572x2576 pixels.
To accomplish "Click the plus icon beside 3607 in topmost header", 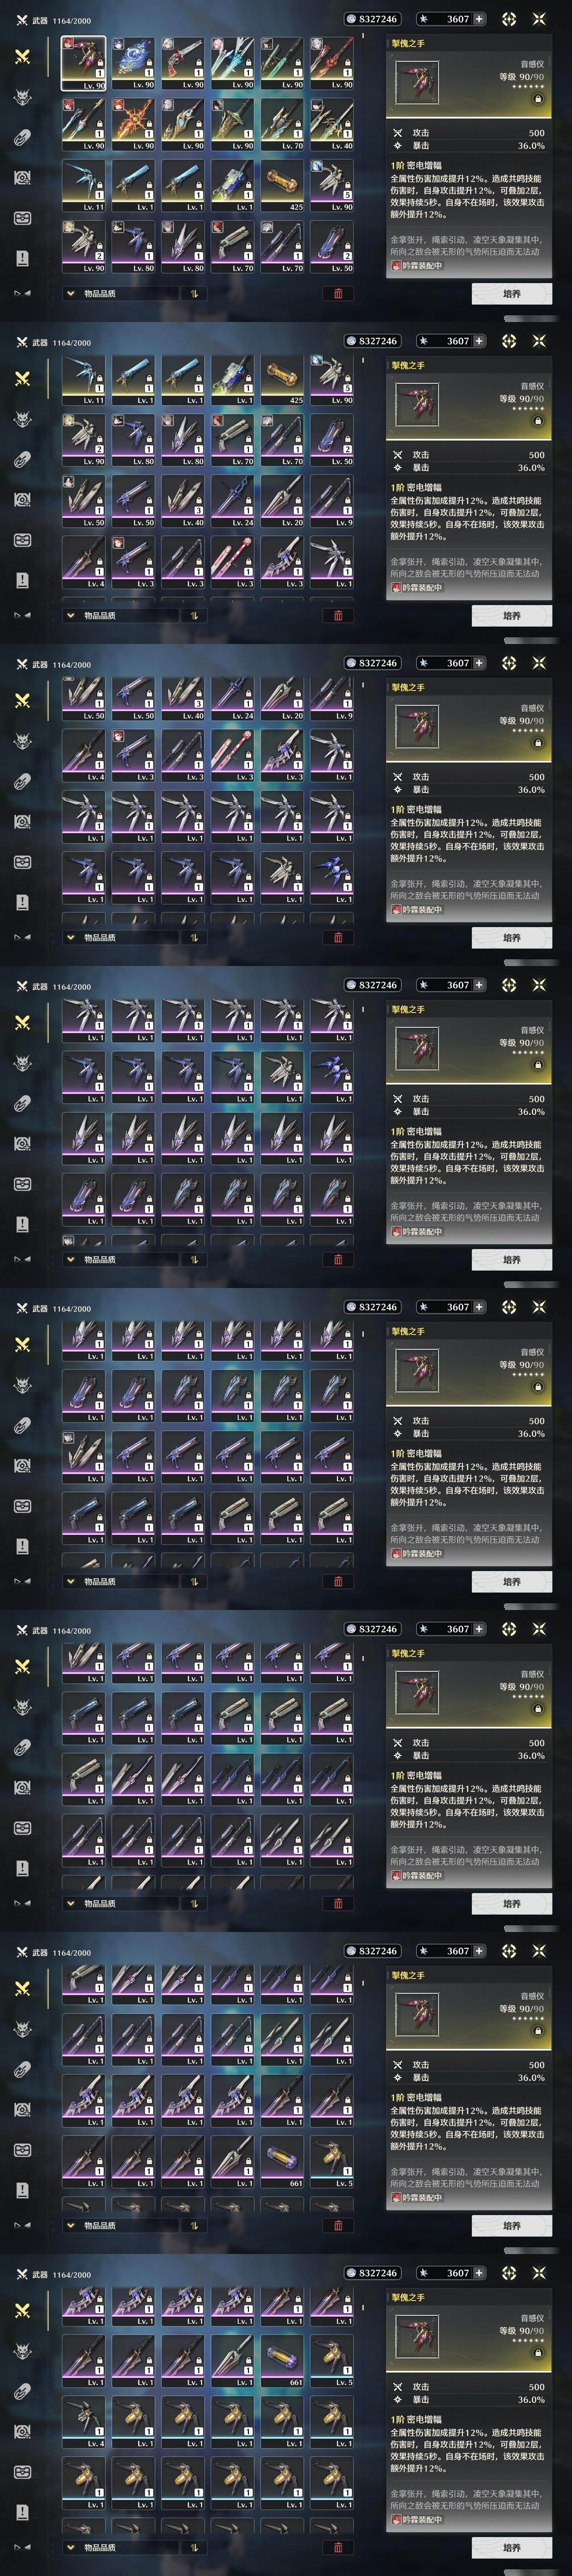I will [479, 19].
